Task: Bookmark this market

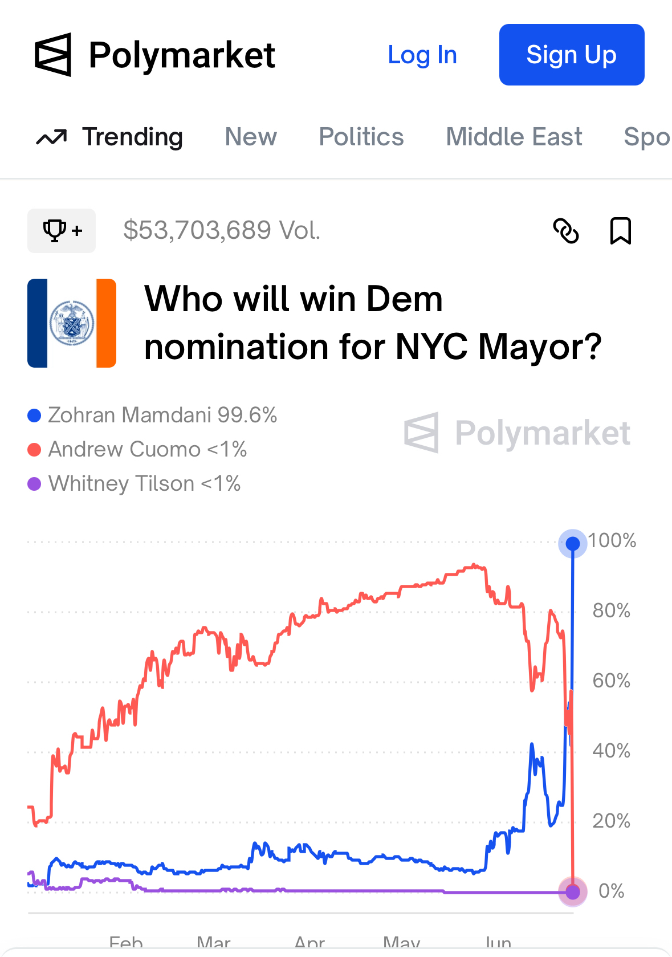Action: [x=620, y=231]
